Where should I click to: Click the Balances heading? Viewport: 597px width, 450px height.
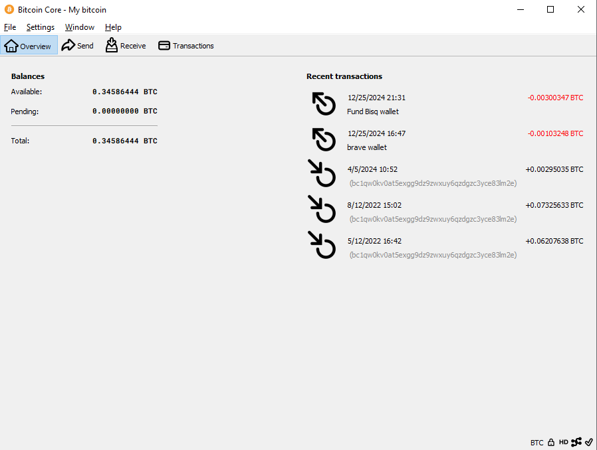pos(28,76)
